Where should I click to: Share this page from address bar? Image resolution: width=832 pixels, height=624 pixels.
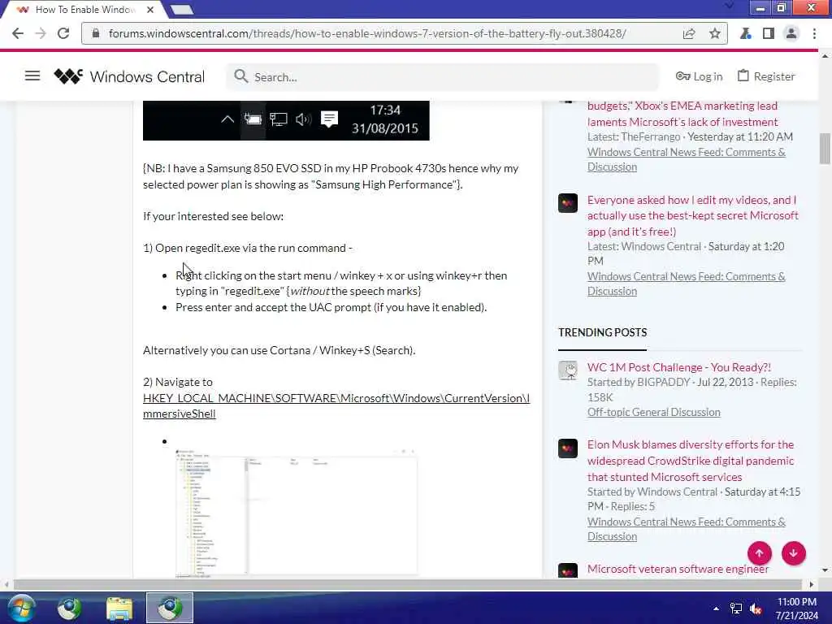click(689, 33)
